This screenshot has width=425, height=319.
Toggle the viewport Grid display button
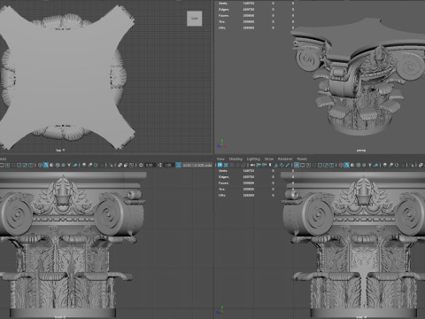tap(297, 165)
